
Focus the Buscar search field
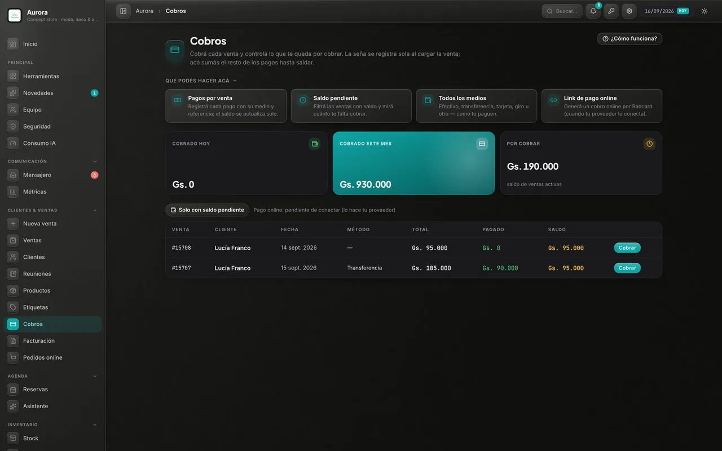tap(562, 11)
